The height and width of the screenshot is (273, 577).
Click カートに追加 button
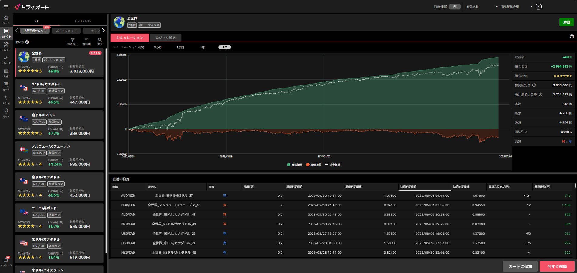tap(520, 267)
